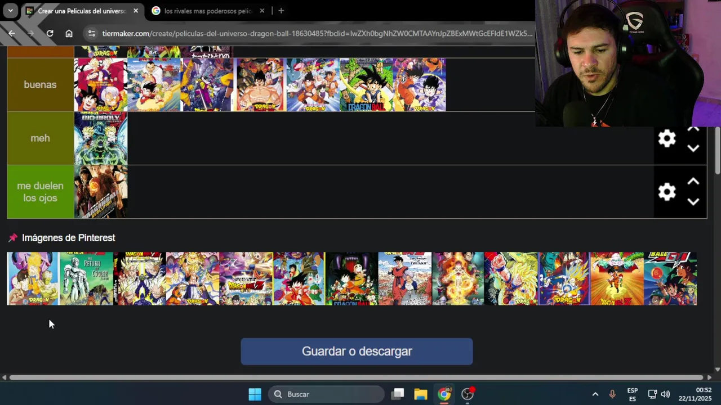Click the scrollbar down arrow
This screenshot has height=405, width=721.
click(717, 370)
